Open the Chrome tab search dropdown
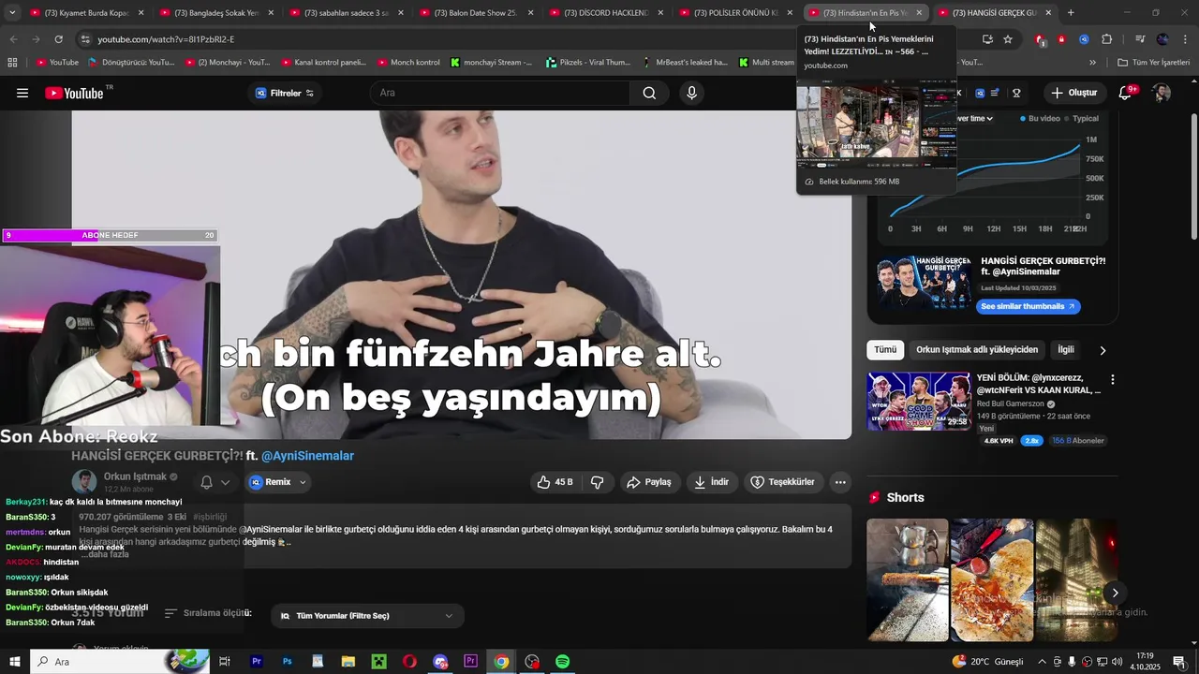This screenshot has height=674, width=1199. (x=12, y=13)
